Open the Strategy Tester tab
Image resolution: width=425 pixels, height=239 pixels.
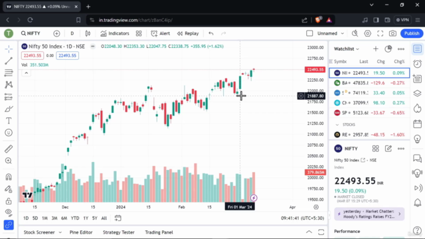[x=119, y=232]
